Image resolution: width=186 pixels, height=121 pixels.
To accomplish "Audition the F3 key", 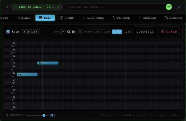I will coord(10,103).
